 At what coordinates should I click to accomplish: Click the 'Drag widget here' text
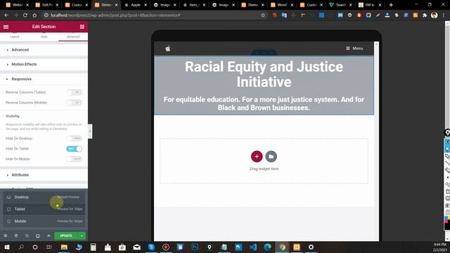click(264, 169)
